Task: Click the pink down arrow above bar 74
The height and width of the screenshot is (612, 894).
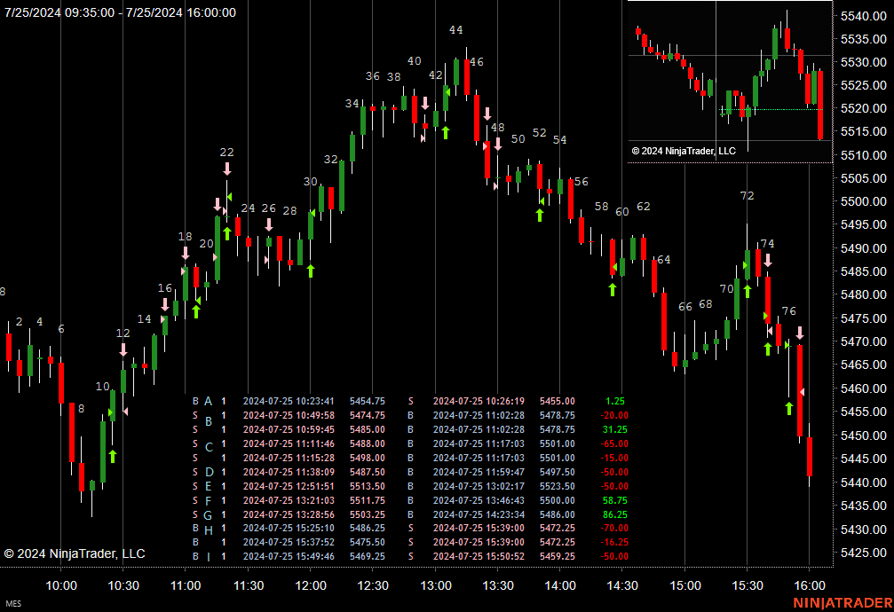Action: coord(768,260)
